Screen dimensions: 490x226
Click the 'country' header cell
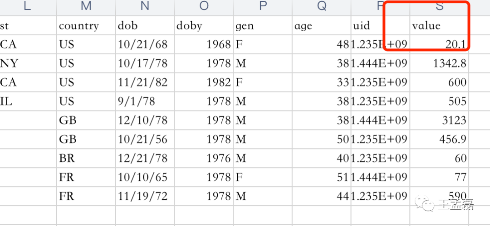click(86, 26)
